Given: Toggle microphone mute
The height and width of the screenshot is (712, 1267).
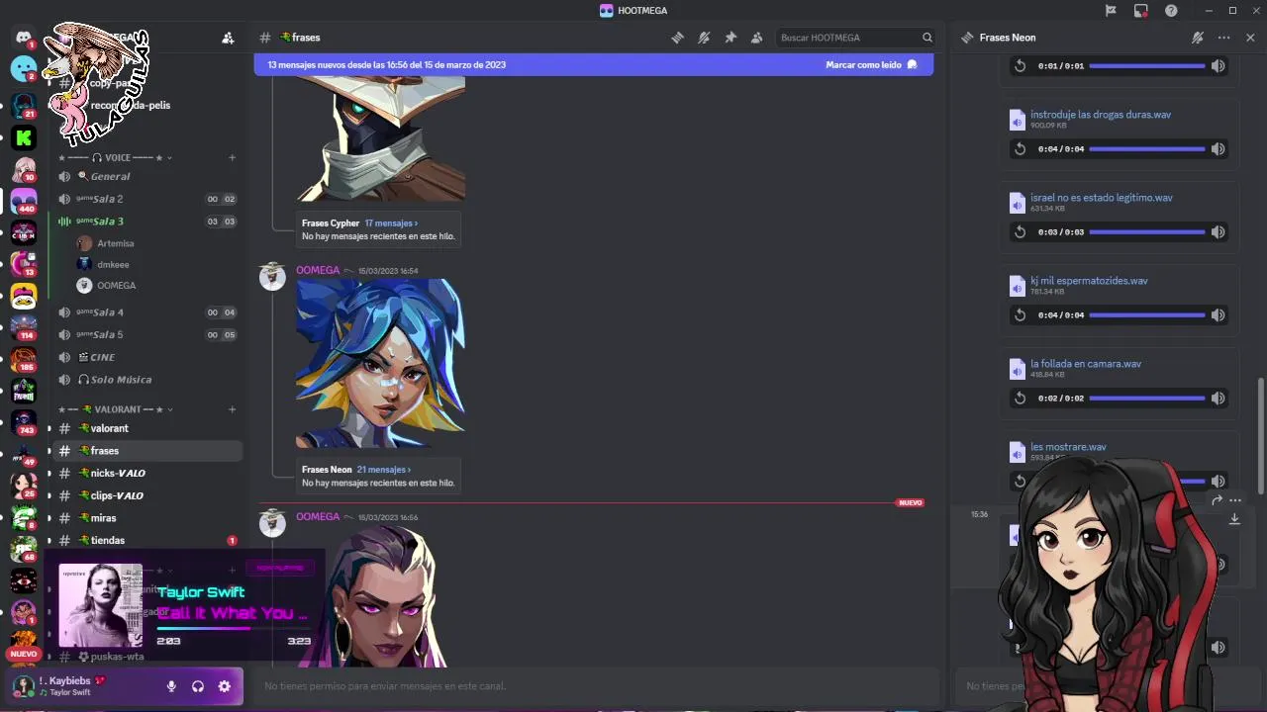Looking at the screenshot, I should (x=171, y=686).
